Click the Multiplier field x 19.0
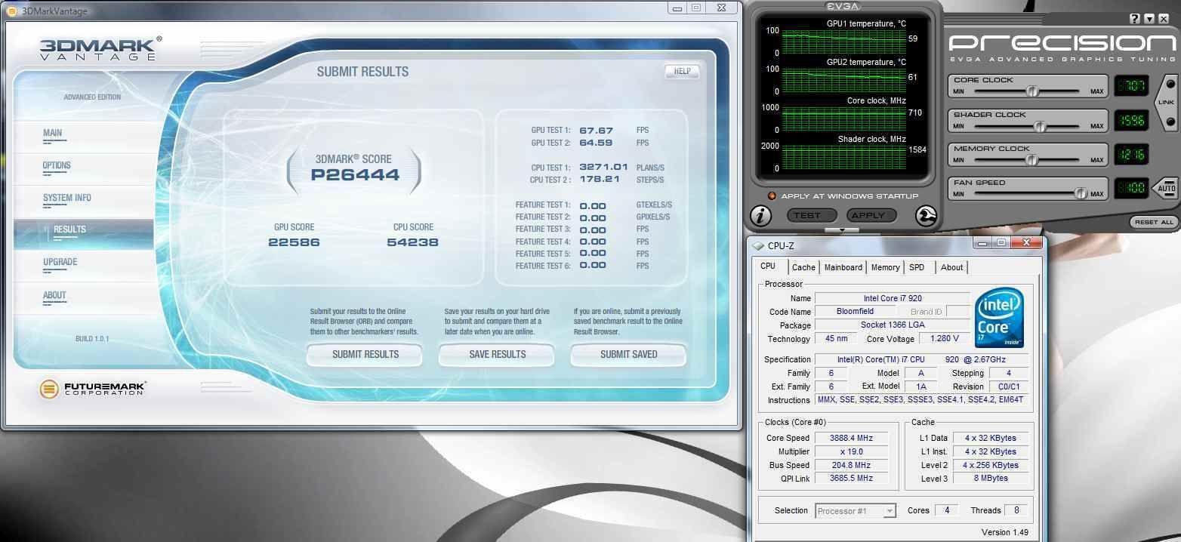Screen dimensions: 1181x542 click(x=851, y=451)
